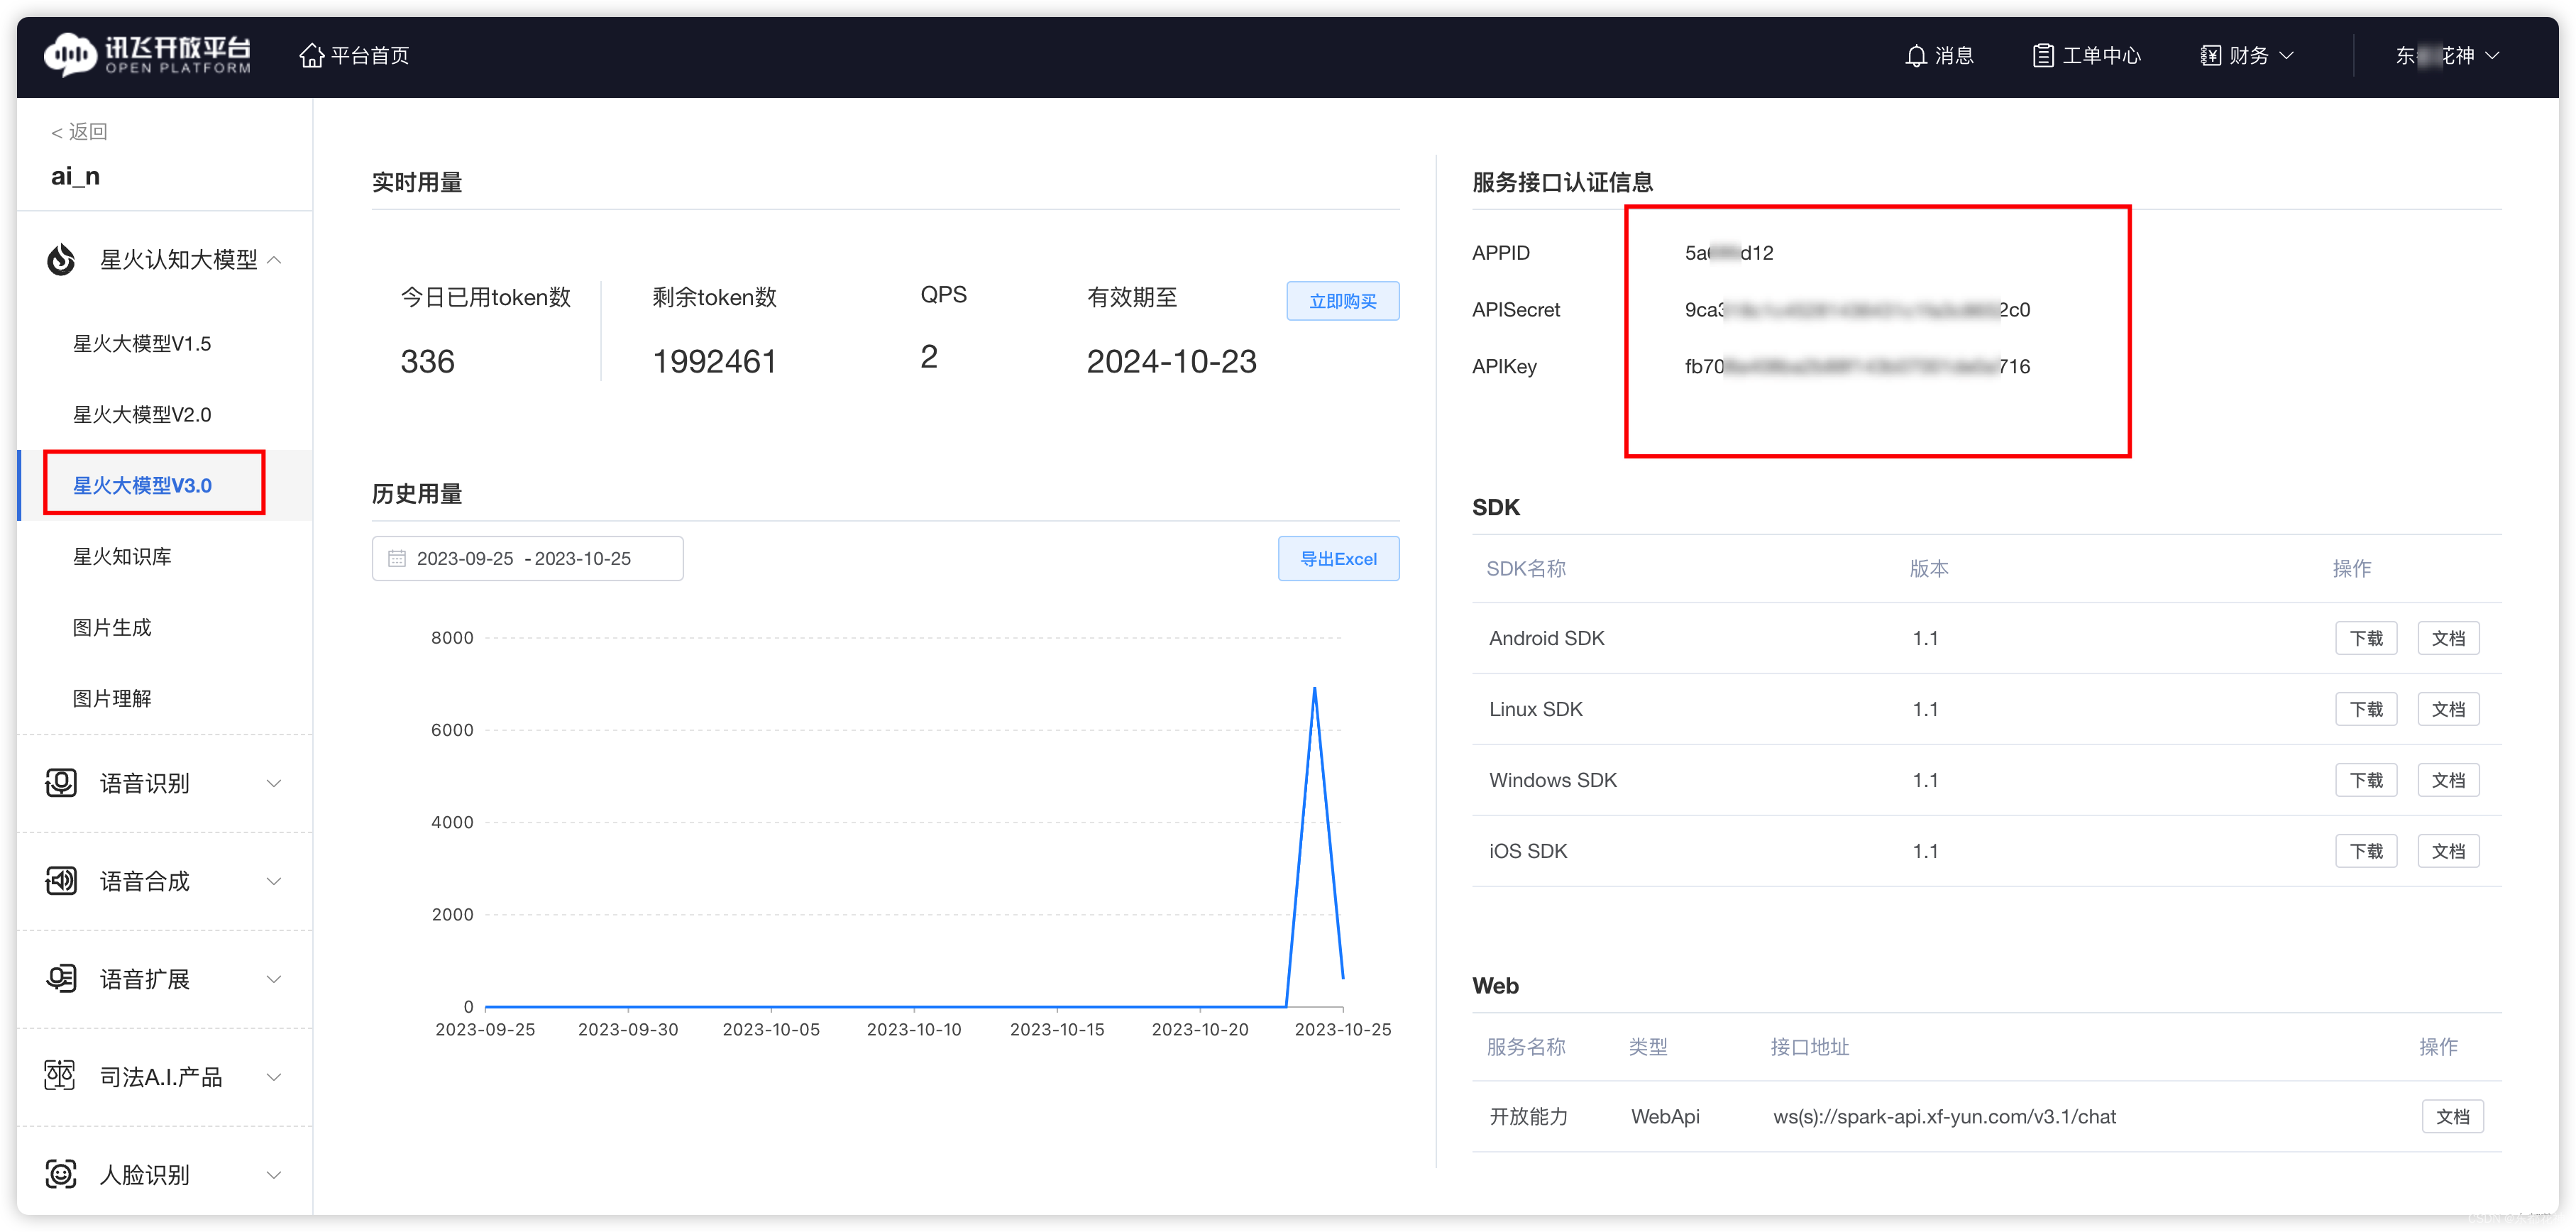The width and height of the screenshot is (2576, 1232).
Task: Download the Windows SDK
Action: pos(2366,780)
